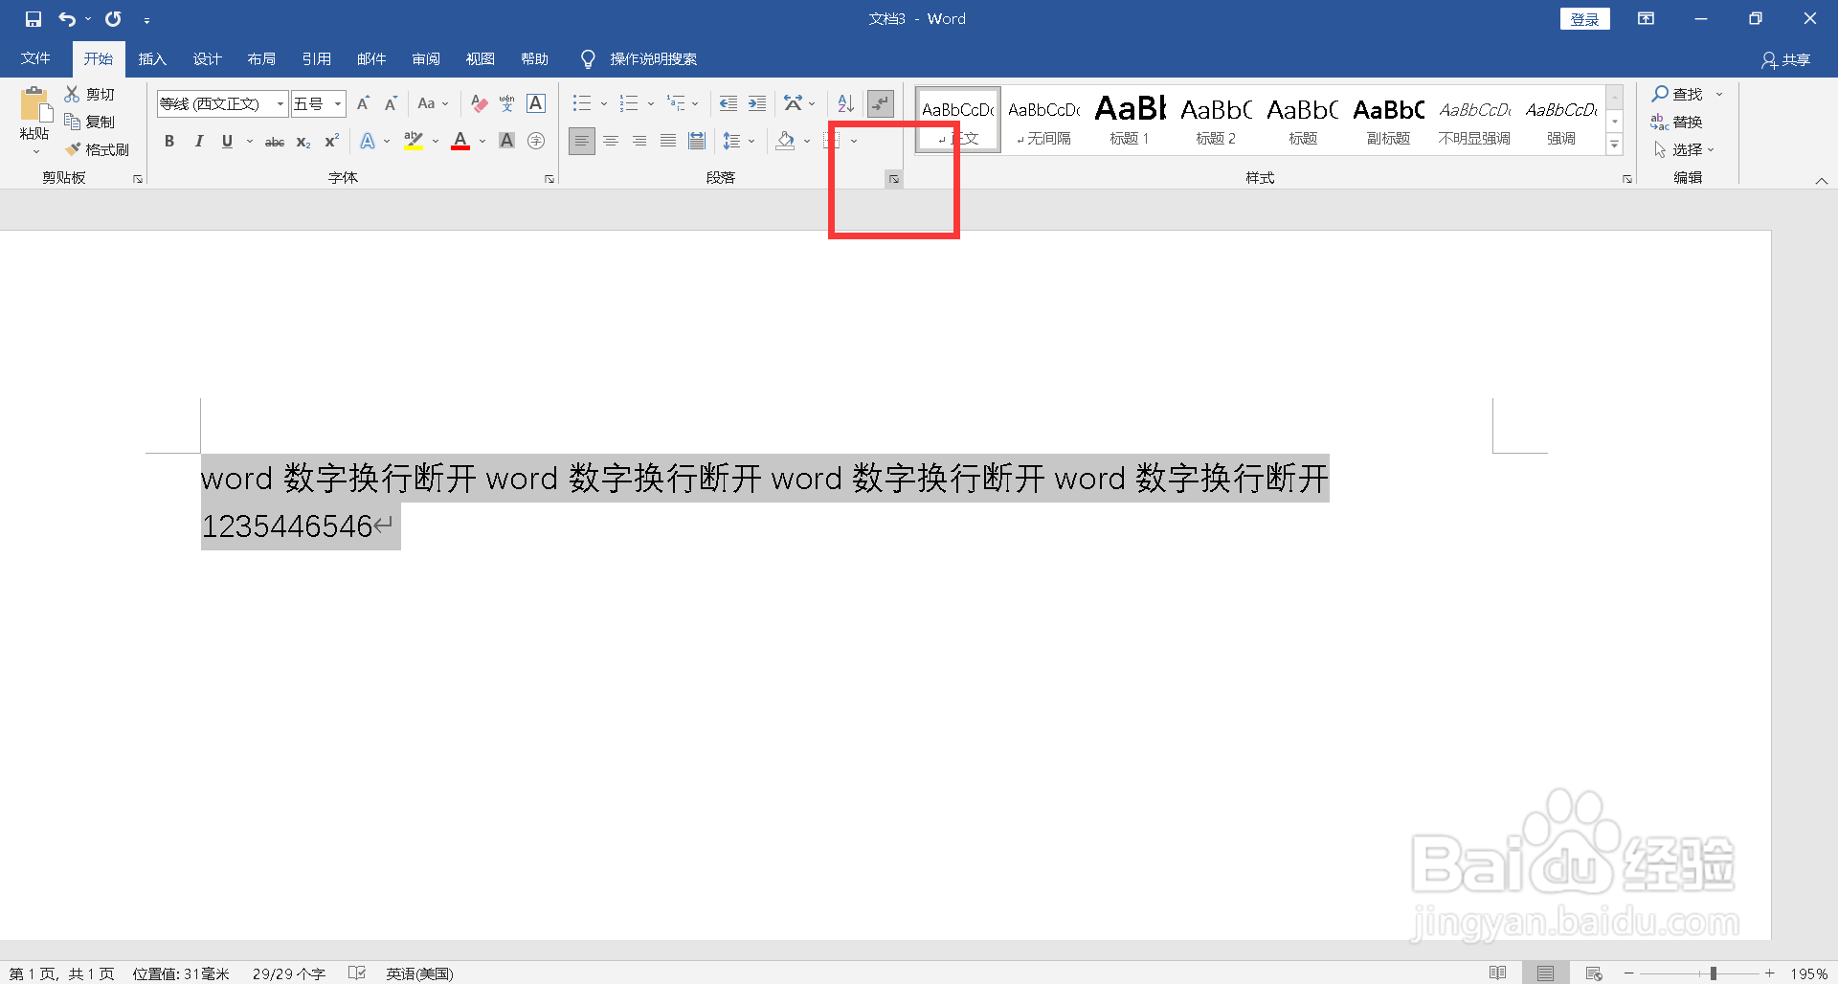Switch to Read Mode view
This screenshot has width=1838, height=984.
click(1498, 973)
